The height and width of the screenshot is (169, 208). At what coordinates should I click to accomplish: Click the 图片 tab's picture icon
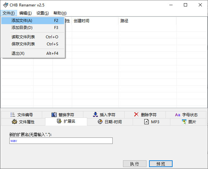184,122
